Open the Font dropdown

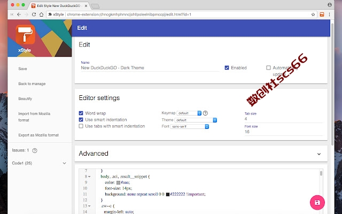point(190,126)
